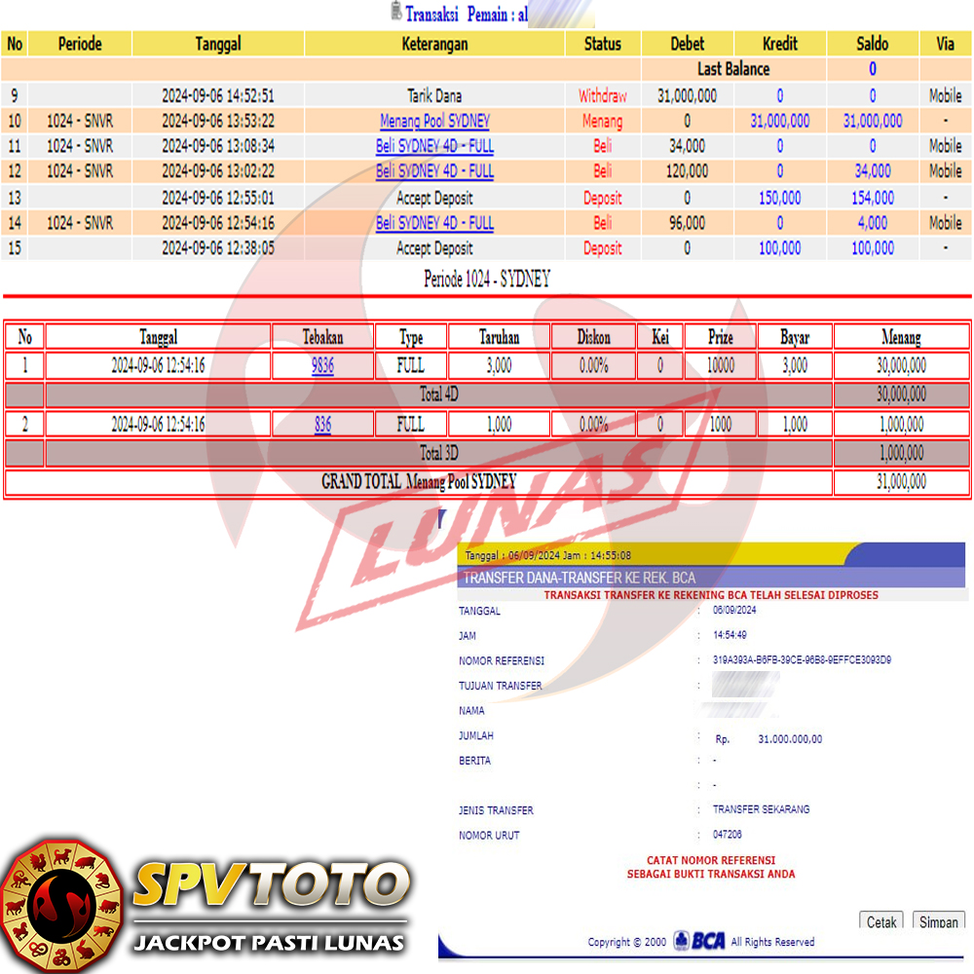Click the Periode column header

(x=80, y=44)
